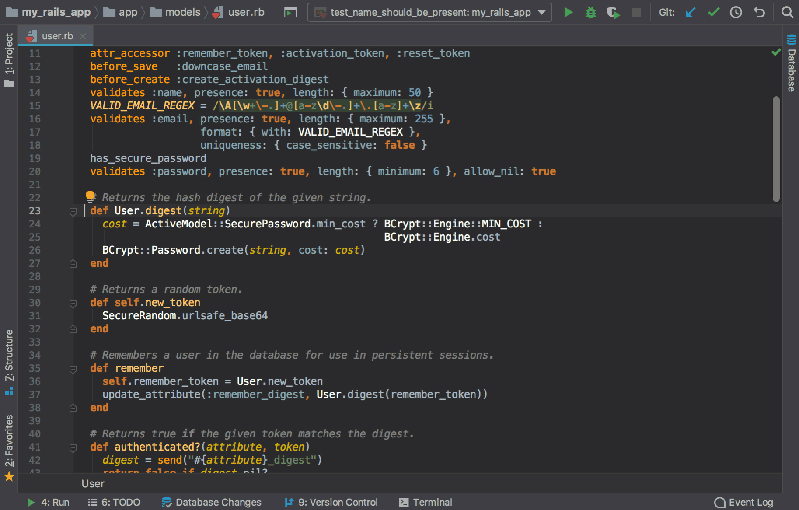This screenshot has width=799, height=510.
Task: Open the Terminal tool window
Action: (426, 502)
